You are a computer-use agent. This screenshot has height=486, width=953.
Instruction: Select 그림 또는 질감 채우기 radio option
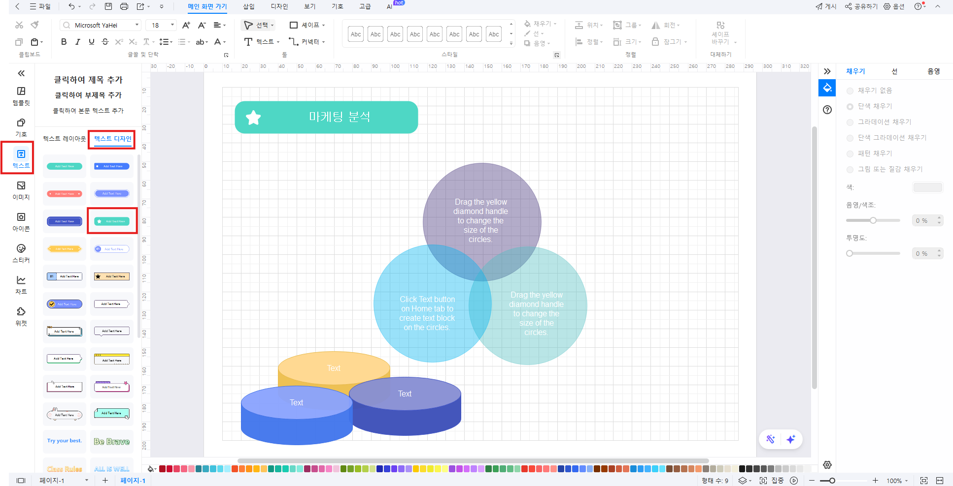click(x=850, y=169)
